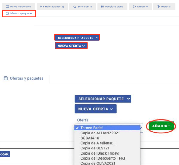The height and width of the screenshot is (165, 179).
Task: Expand the upper SELECCIONAR PAQUETE dropdown
Action: (x=77, y=38)
